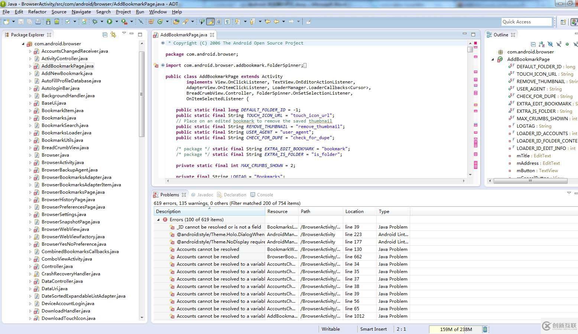Run the garbage collector trash icon

point(485,329)
